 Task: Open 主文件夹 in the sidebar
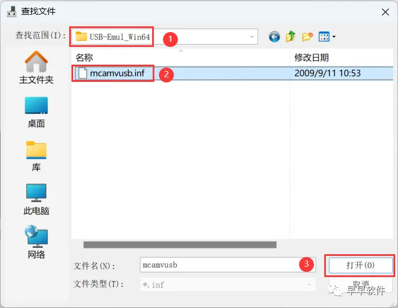pyautogui.click(x=36, y=68)
